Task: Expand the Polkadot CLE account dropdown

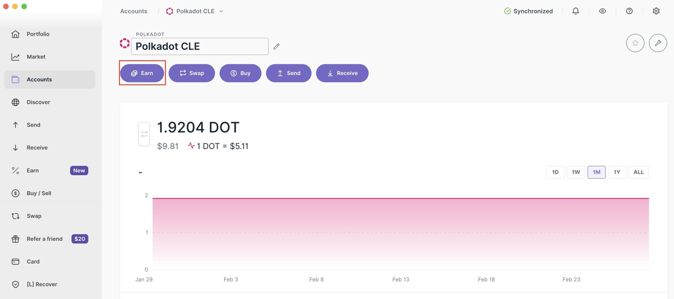Action: pyautogui.click(x=222, y=11)
